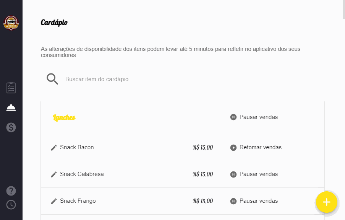This screenshot has height=220, width=345.
Task: Open the clock hours sidebar icon
Action: (11, 205)
